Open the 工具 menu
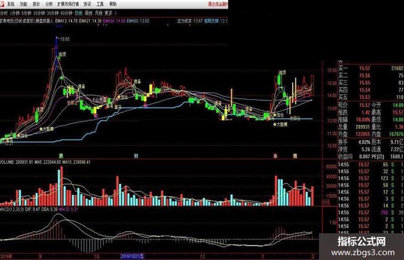The height and width of the screenshot is (260, 404). click(x=100, y=4)
